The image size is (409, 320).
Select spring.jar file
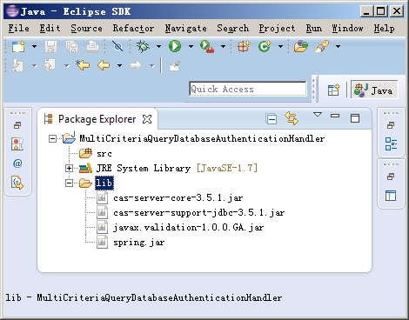139,243
